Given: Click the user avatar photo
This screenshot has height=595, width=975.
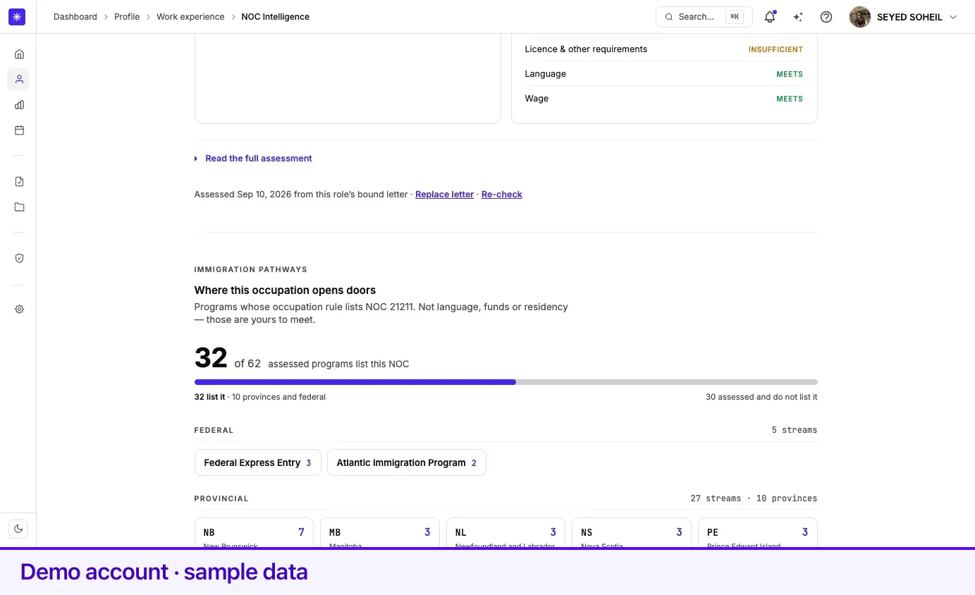Looking at the screenshot, I should click(x=860, y=17).
